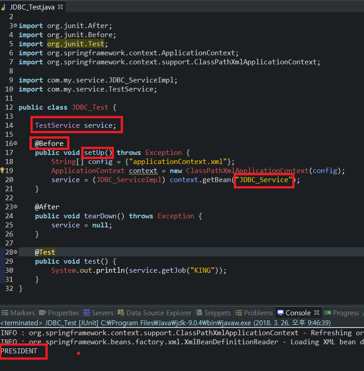Click the underlined context variable on line 19
The height and width of the screenshot is (371, 364).
[143, 171]
